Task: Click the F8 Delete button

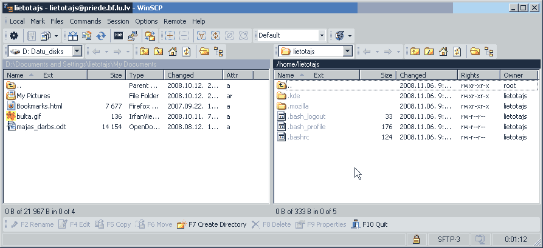Action: [271, 224]
